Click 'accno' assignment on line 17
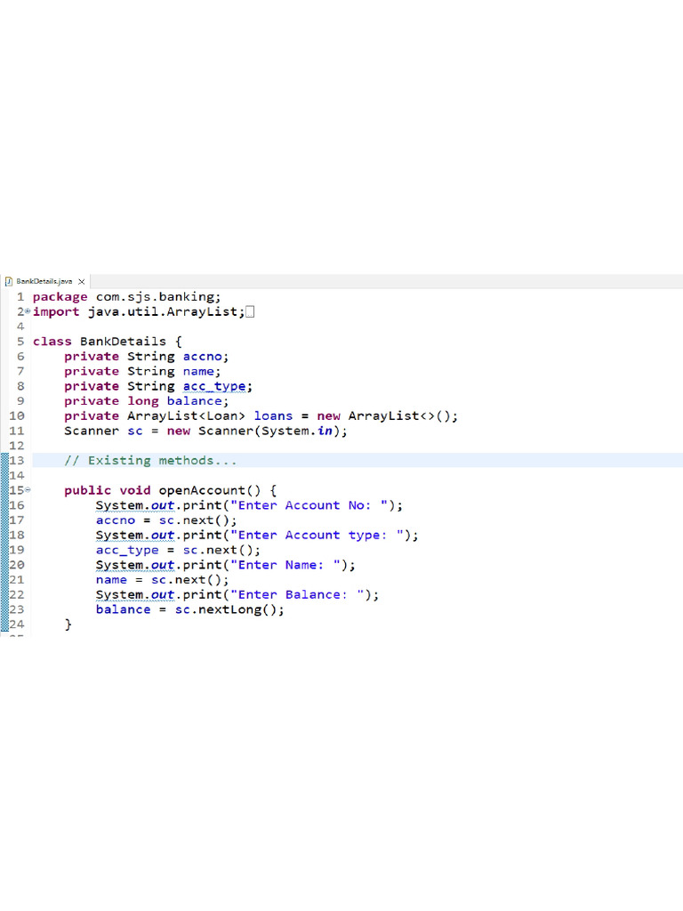Screen dimensions: 683x911 coord(115,520)
